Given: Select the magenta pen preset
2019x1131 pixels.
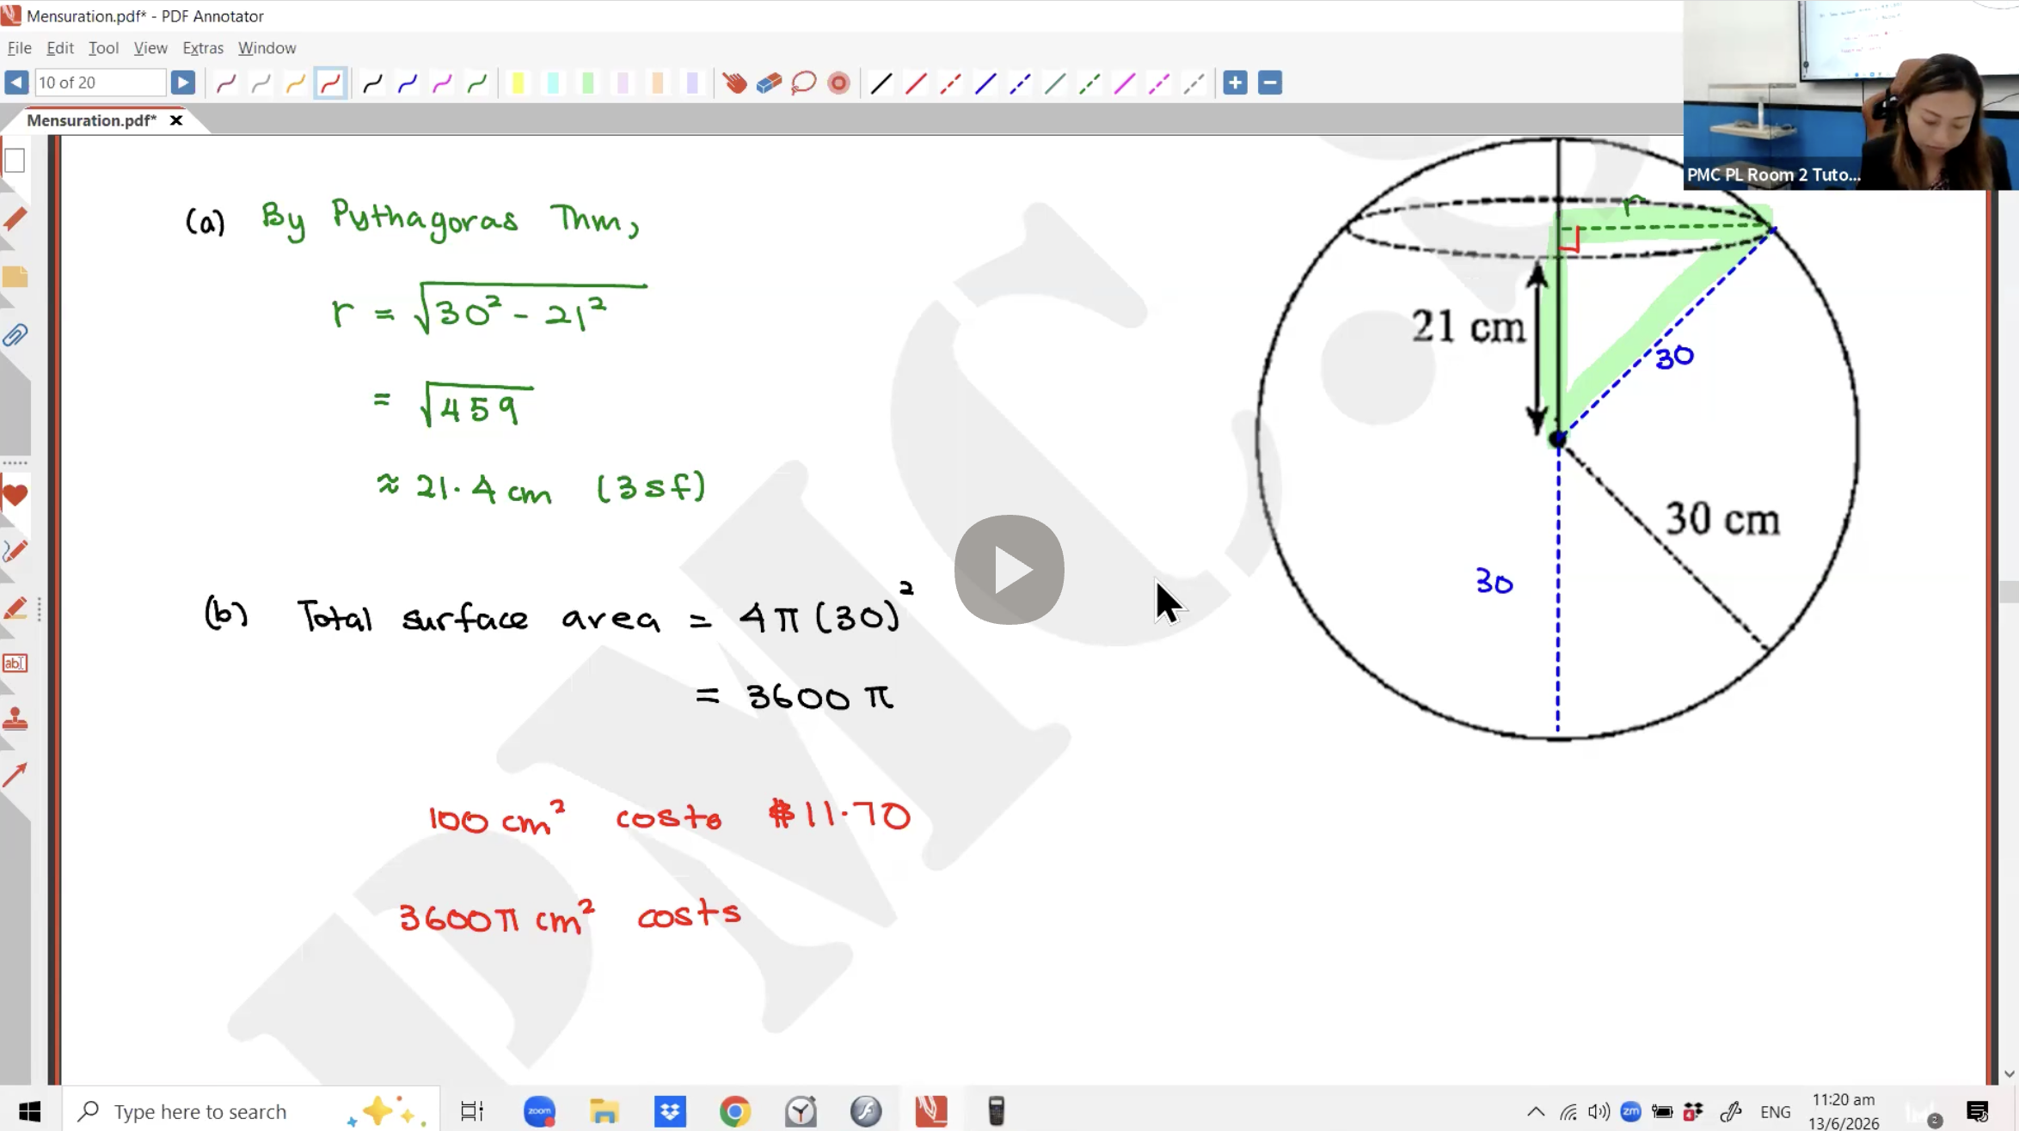Looking at the screenshot, I should tap(442, 83).
